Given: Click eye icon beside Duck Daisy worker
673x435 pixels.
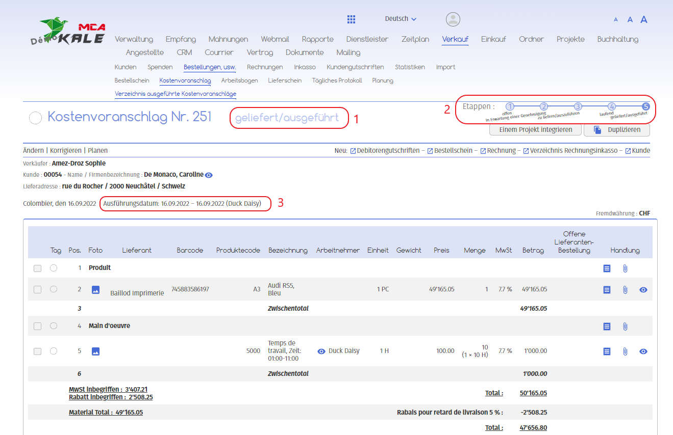Looking at the screenshot, I should pyautogui.click(x=321, y=351).
